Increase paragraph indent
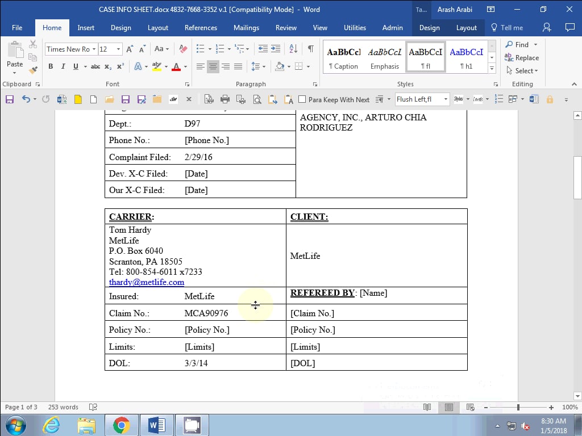 (x=276, y=49)
